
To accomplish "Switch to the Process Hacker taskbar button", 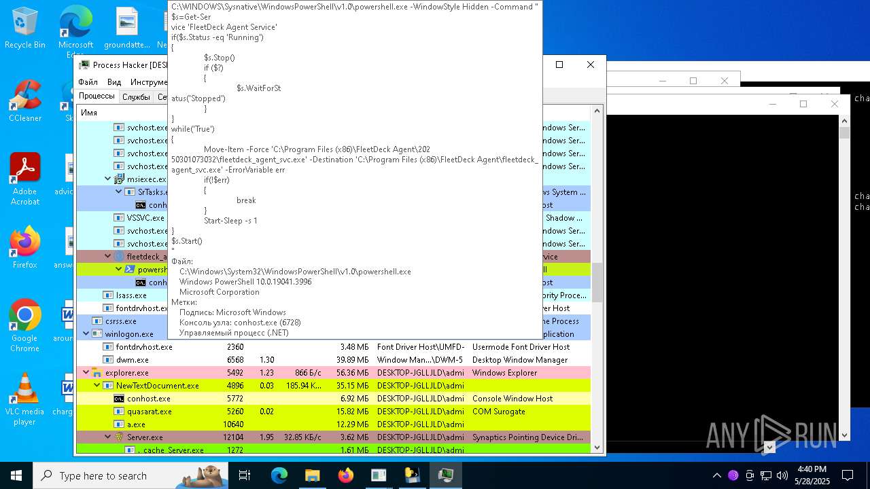I will tap(445, 475).
